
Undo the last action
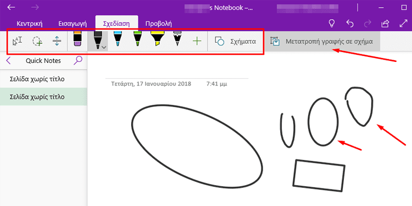tap(350, 24)
